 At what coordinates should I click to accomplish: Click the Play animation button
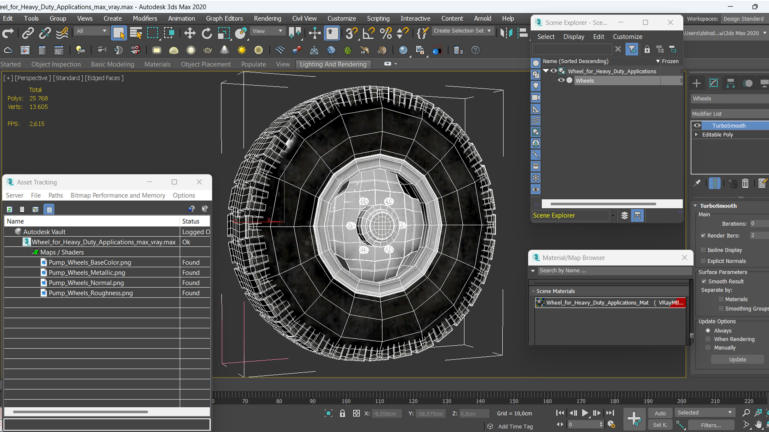[585, 413]
